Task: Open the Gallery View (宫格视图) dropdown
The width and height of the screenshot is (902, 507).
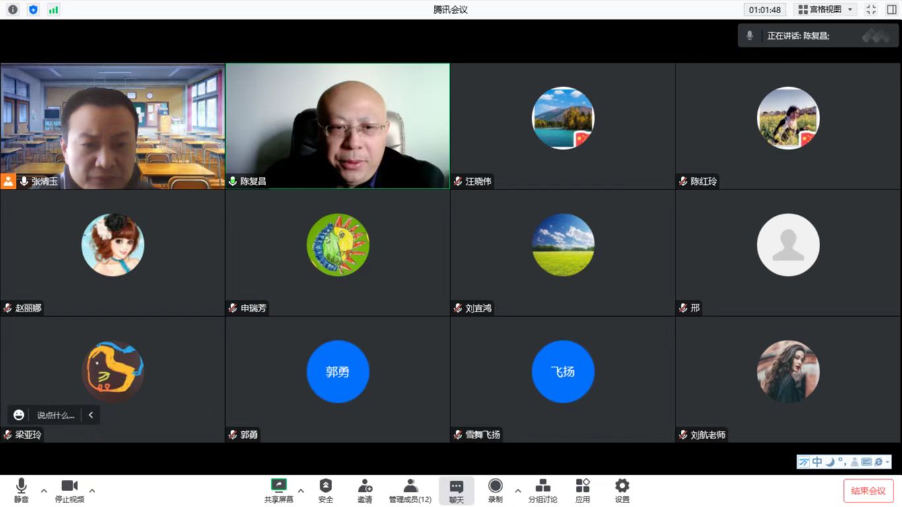Action: [825, 9]
